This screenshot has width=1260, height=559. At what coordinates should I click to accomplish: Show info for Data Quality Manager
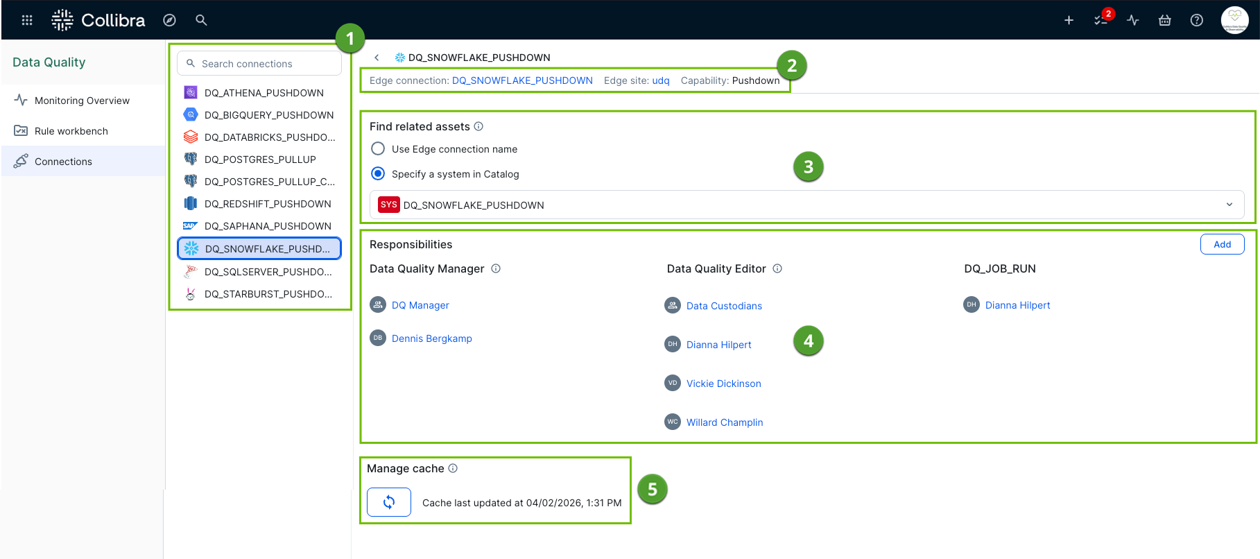tap(496, 268)
